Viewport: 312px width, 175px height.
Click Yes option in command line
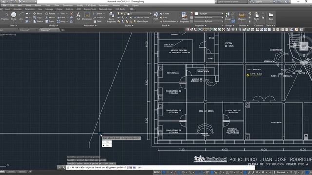[x=130, y=167]
